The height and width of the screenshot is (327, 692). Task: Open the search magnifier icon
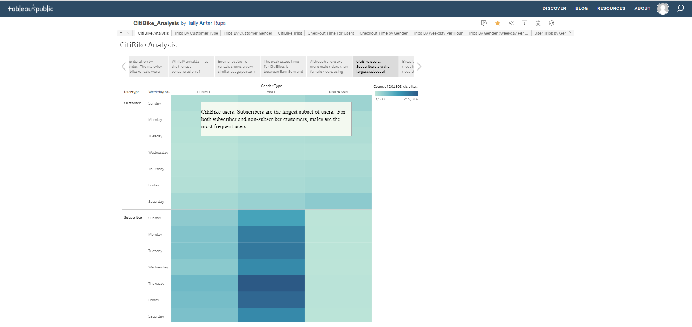(x=680, y=8)
